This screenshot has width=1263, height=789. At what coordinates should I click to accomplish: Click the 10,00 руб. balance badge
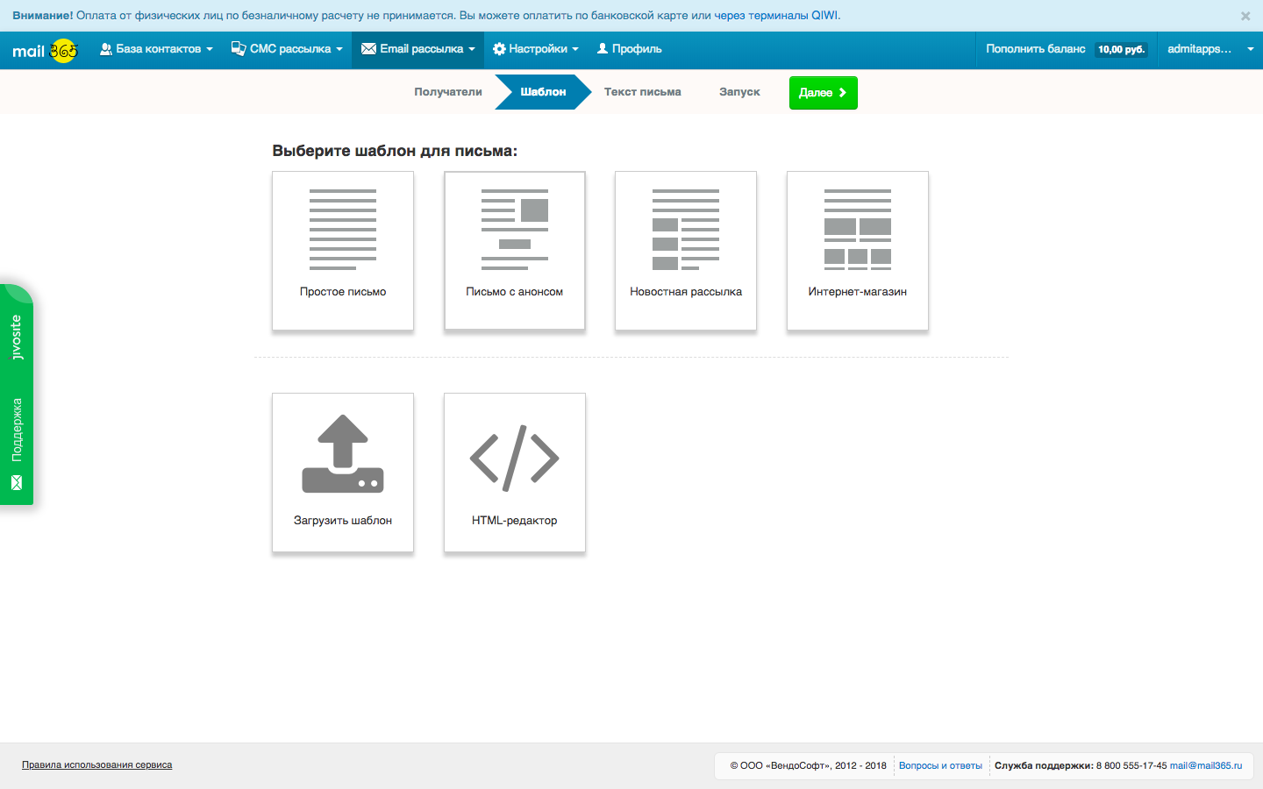point(1122,50)
